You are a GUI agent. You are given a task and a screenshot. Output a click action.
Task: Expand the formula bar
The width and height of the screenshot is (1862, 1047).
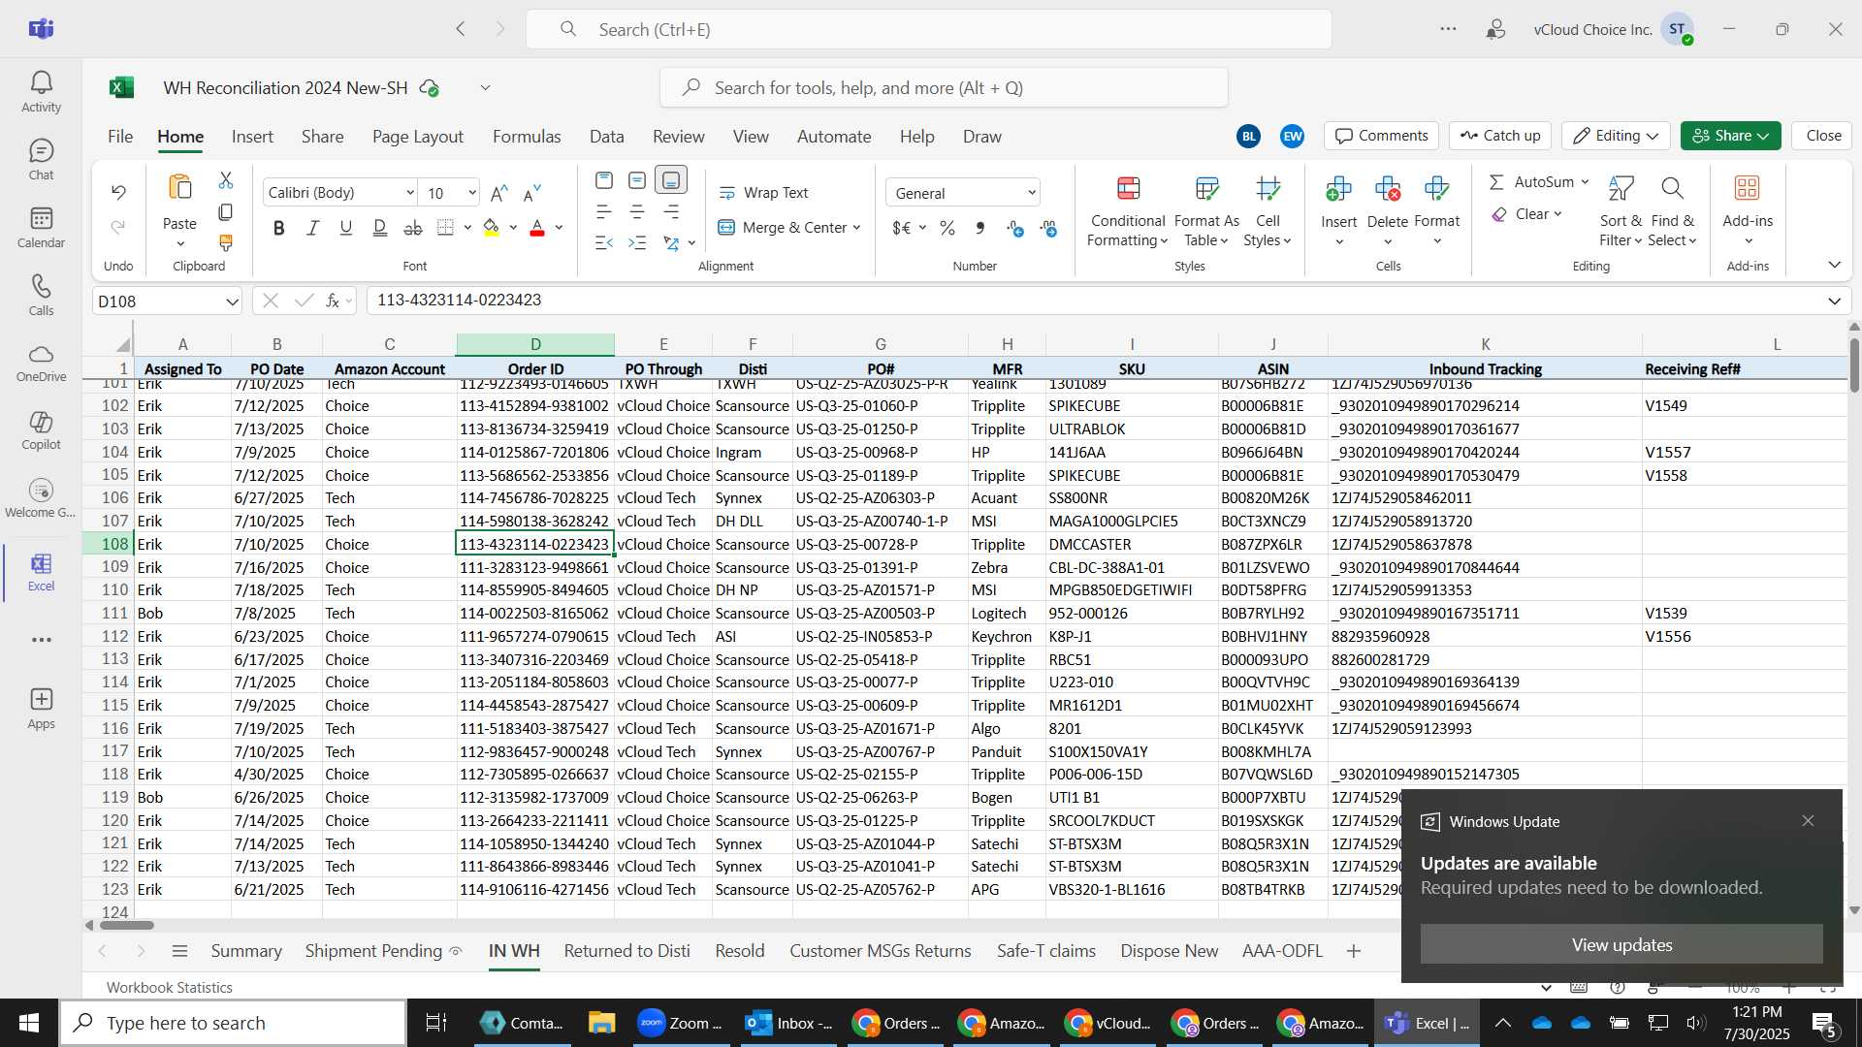[1834, 301]
